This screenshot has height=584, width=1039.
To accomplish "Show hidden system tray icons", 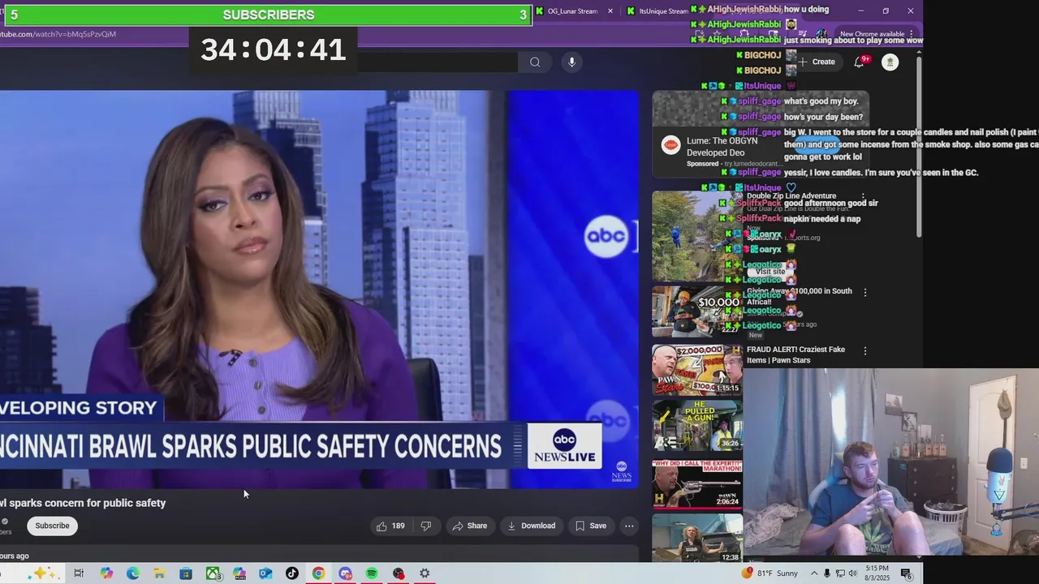I will (x=814, y=573).
